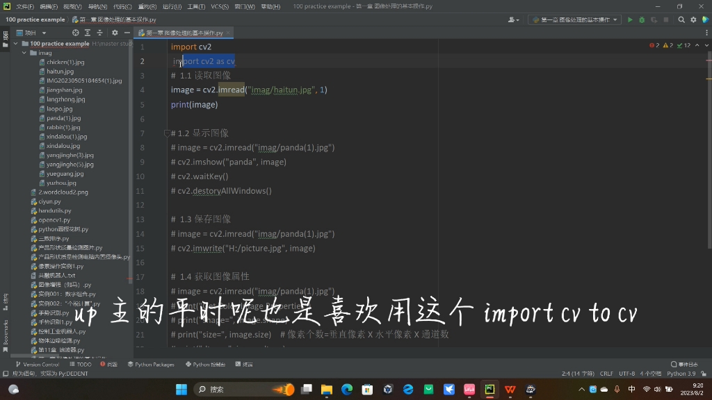Run the current script with the Run icon

point(630,19)
